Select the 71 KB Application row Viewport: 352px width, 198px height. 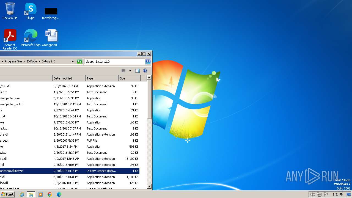pos(70,110)
